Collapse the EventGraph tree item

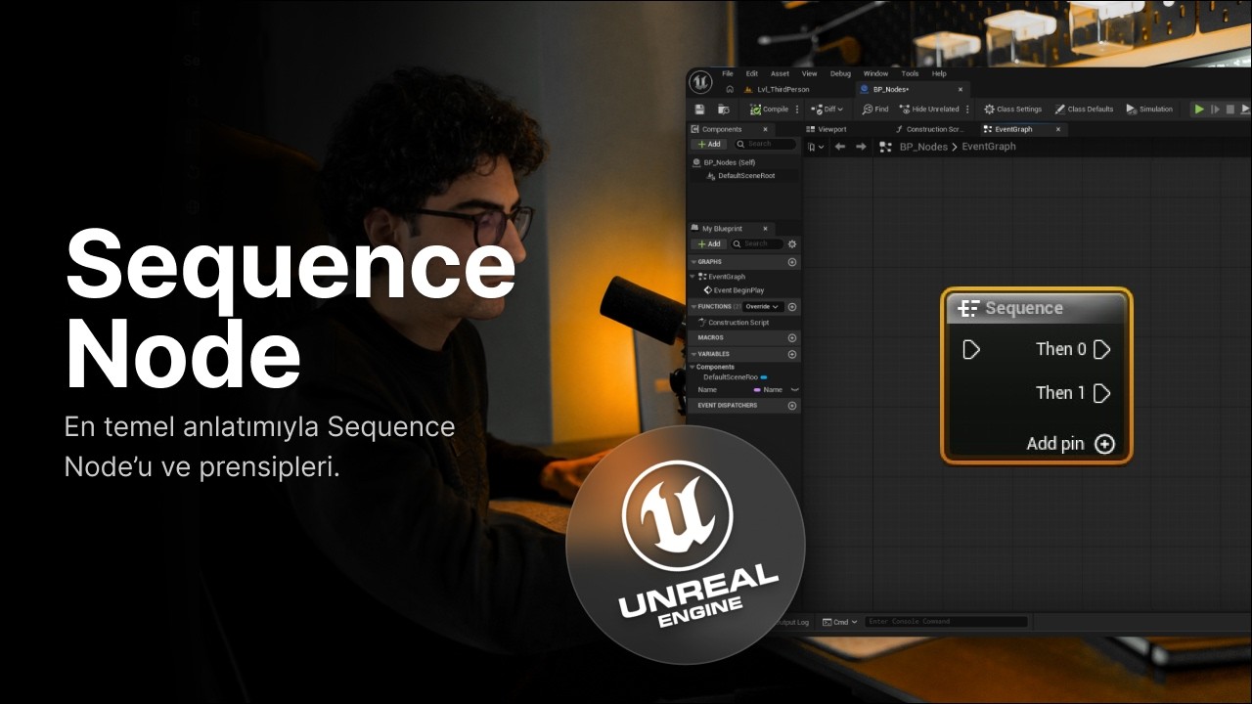click(x=693, y=277)
